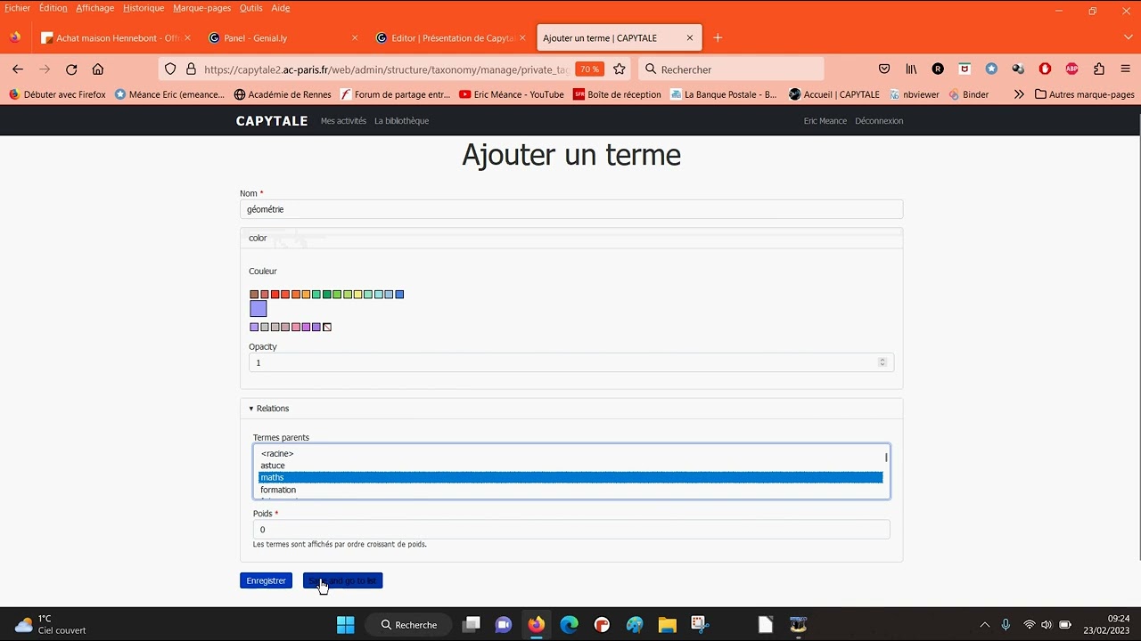Screen dimensions: 1141x641
Task: Open File Explorer from the taskbar
Action: click(667, 625)
